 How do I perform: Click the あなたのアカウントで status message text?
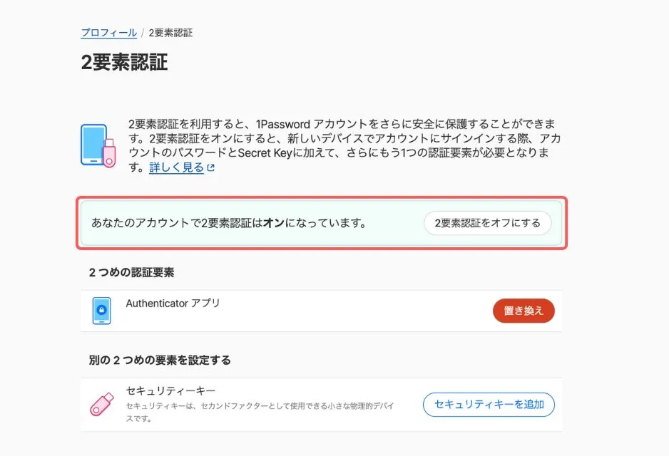click(x=228, y=223)
